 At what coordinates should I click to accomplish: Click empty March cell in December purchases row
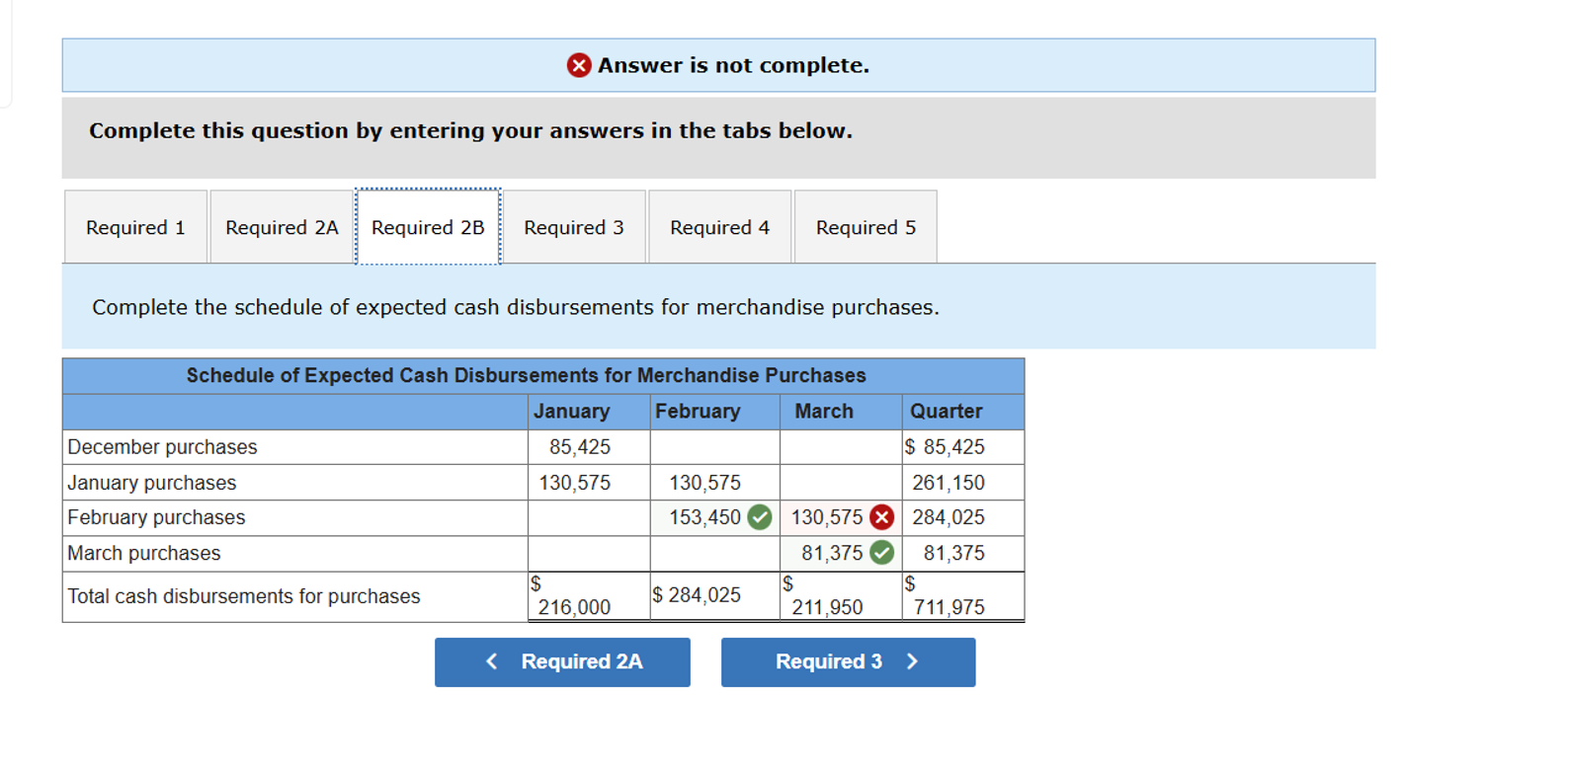(x=841, y=447)
